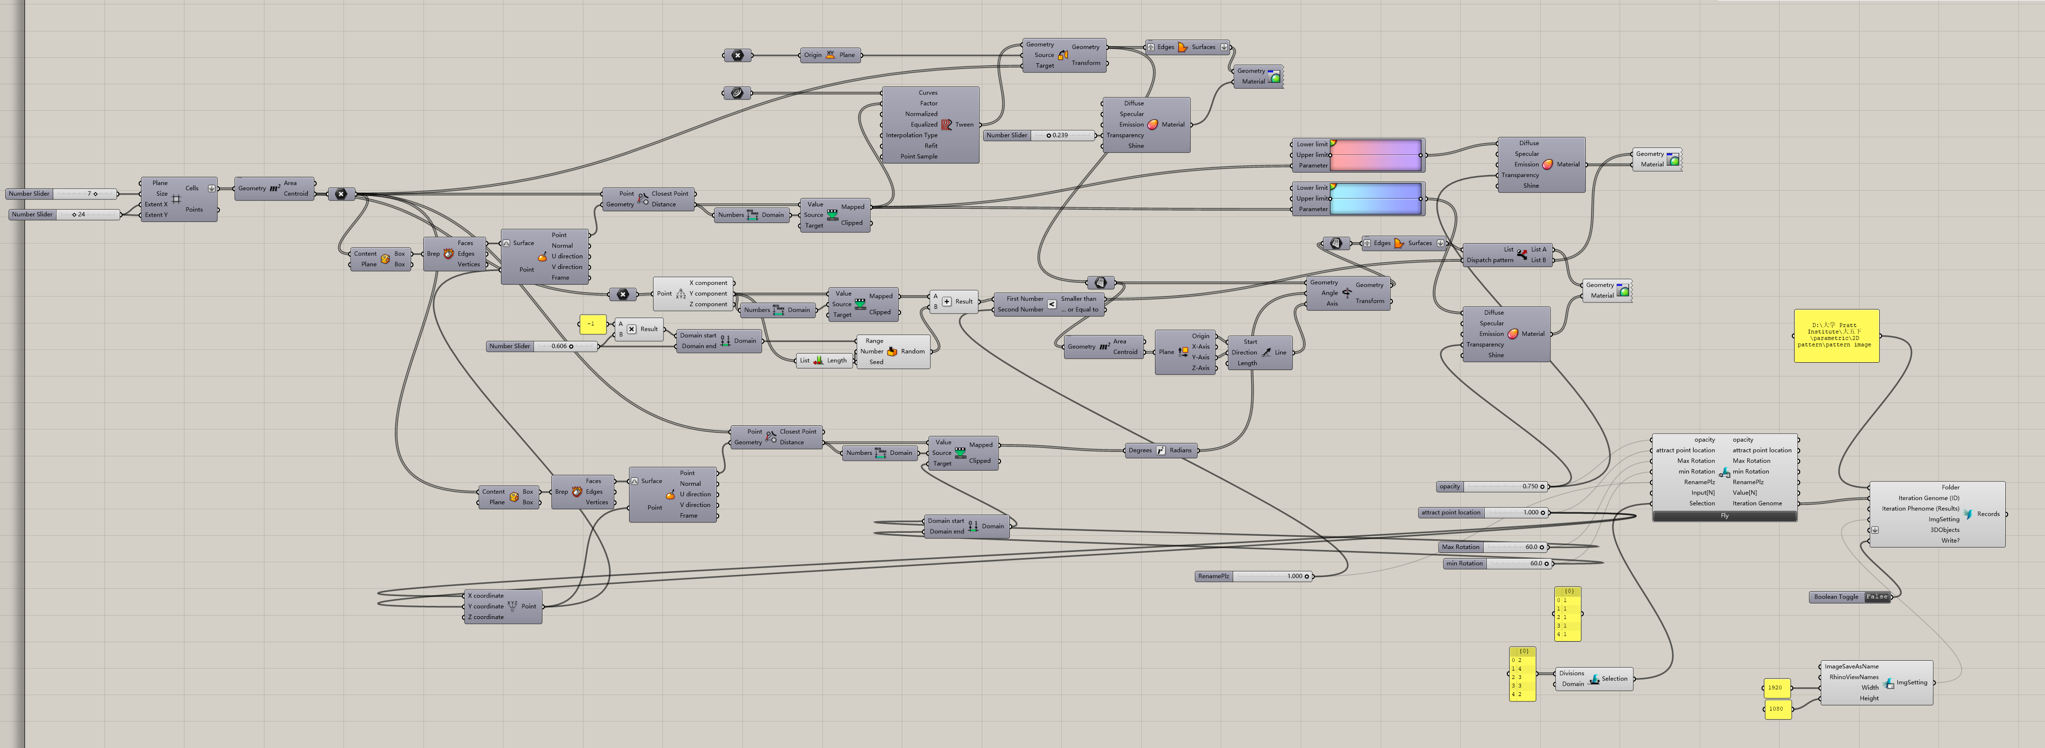
Task: Click the ImgSetting component icon
Action: [1888, 683]
